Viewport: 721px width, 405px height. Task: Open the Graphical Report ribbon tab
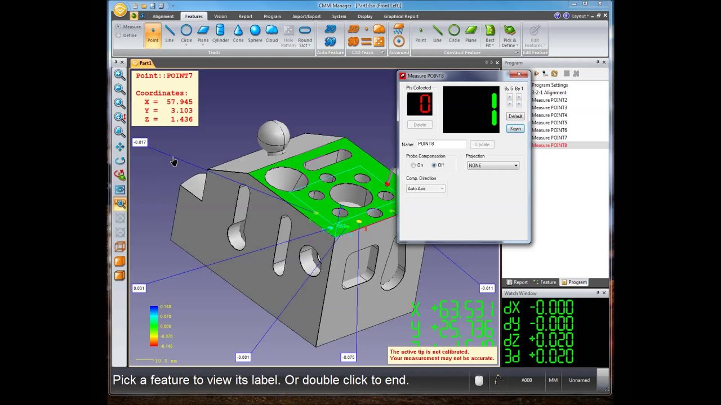tap(401, 16)
